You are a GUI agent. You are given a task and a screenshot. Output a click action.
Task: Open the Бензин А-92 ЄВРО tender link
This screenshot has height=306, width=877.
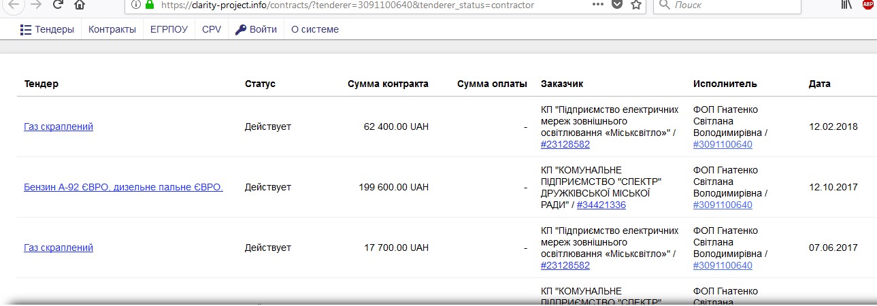point(123,187)
